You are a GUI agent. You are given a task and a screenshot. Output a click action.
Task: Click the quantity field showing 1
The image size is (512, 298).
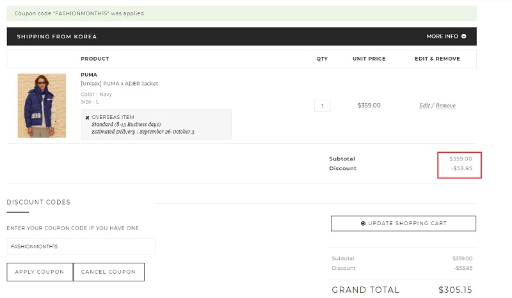323,106
